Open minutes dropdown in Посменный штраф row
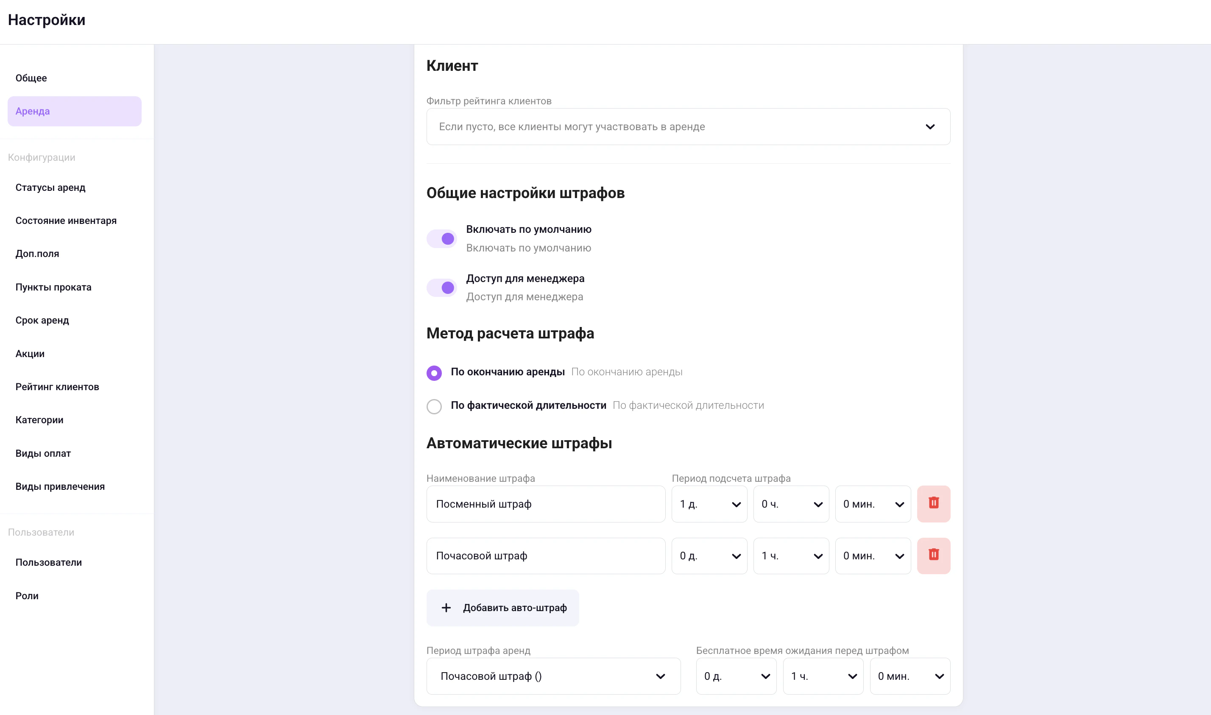1211x715 pixels. [x=872, y=504]
